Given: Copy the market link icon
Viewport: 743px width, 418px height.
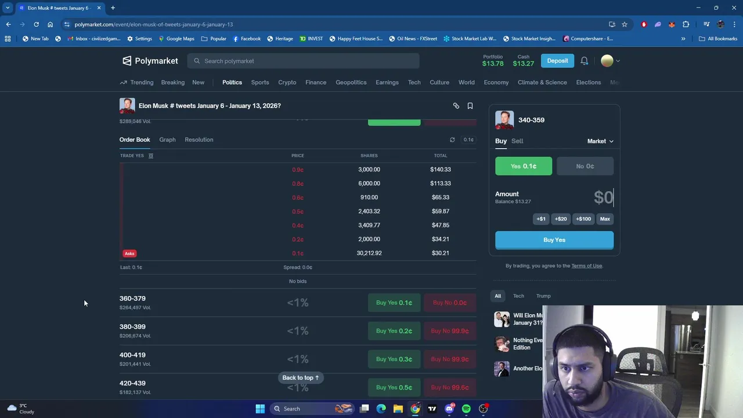Looking at the screenshot, I should pos(456,106).
